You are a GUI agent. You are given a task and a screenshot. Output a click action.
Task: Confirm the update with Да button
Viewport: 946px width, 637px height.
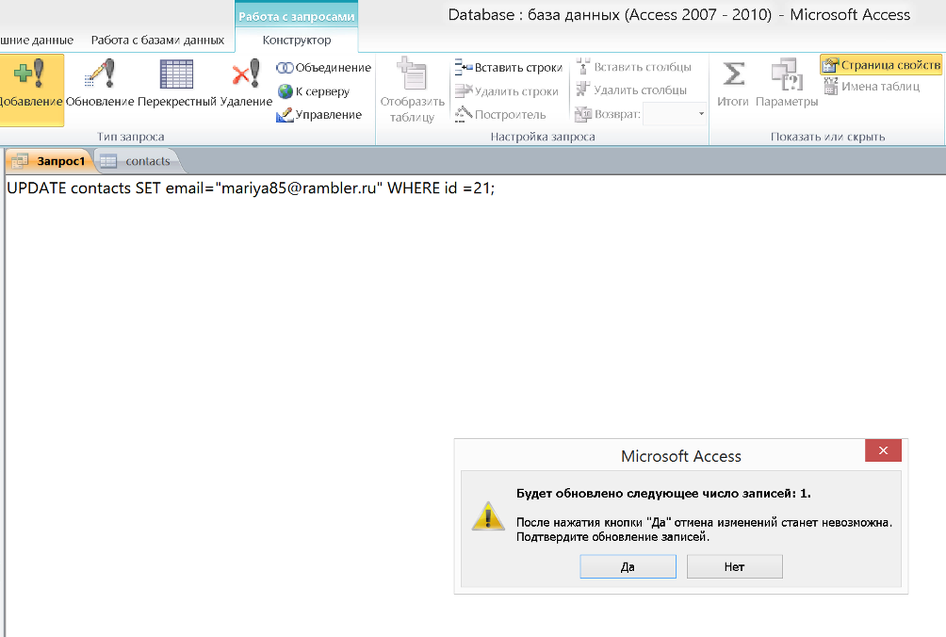click(628, 566)
